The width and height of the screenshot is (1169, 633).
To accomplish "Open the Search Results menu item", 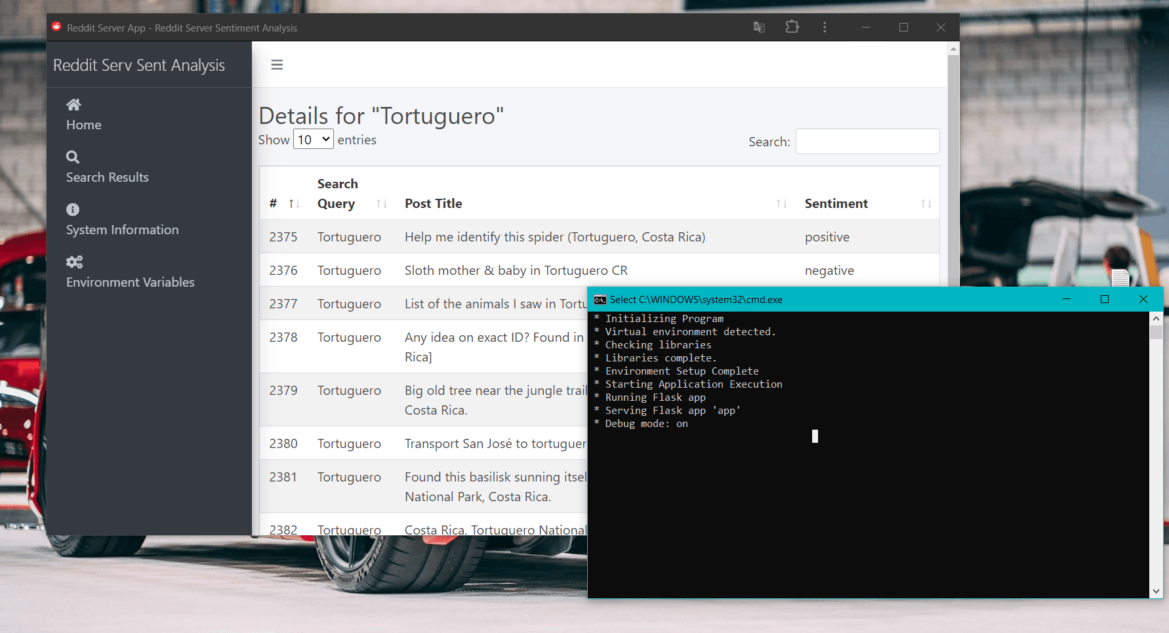I will [108, 178].
